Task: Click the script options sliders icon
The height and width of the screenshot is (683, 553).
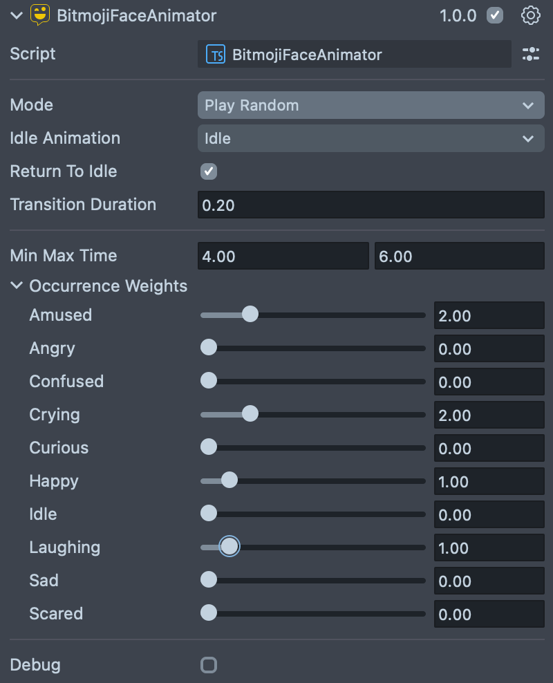Action: click(x=531, y=54)
